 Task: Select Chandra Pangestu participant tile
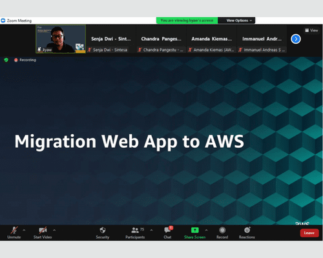coord(161,39)
